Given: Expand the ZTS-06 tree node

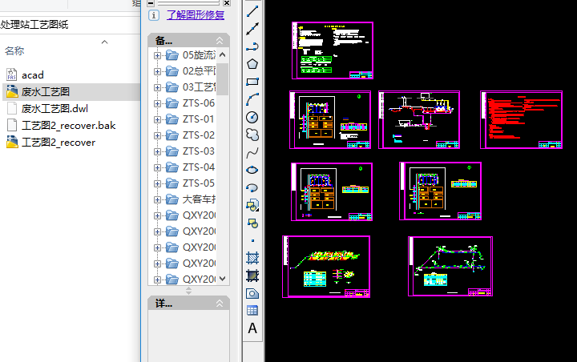Looking at the screenshot, I should (157, 104).
